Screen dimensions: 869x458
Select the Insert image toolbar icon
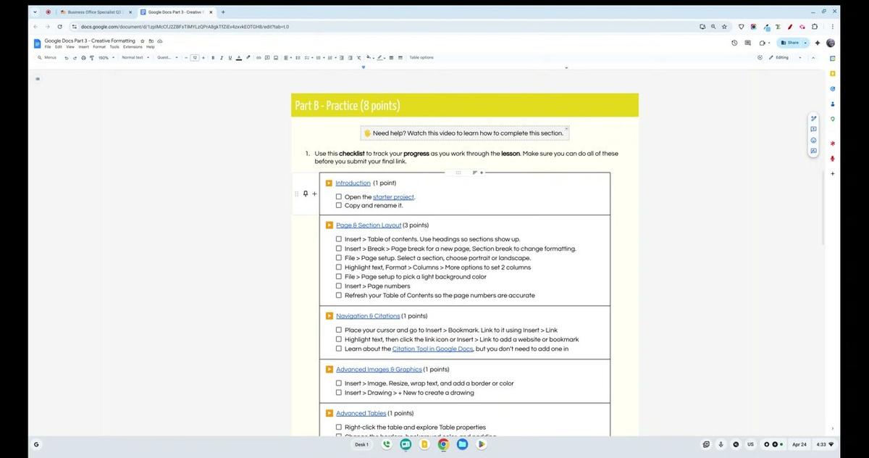[275, 57]
